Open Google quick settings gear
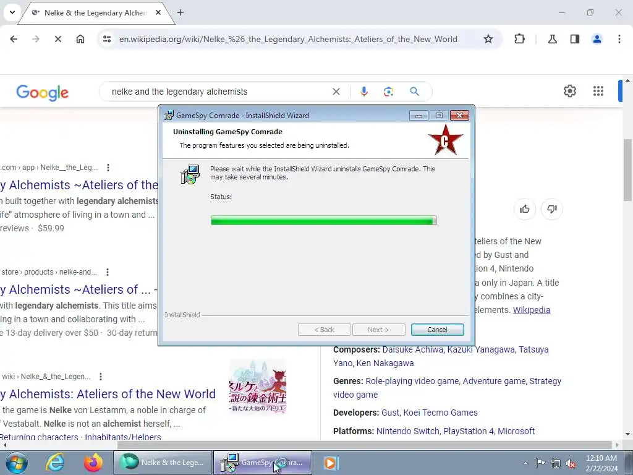The height and width of the screenshot is (475, 633). (x=569, y=91)
